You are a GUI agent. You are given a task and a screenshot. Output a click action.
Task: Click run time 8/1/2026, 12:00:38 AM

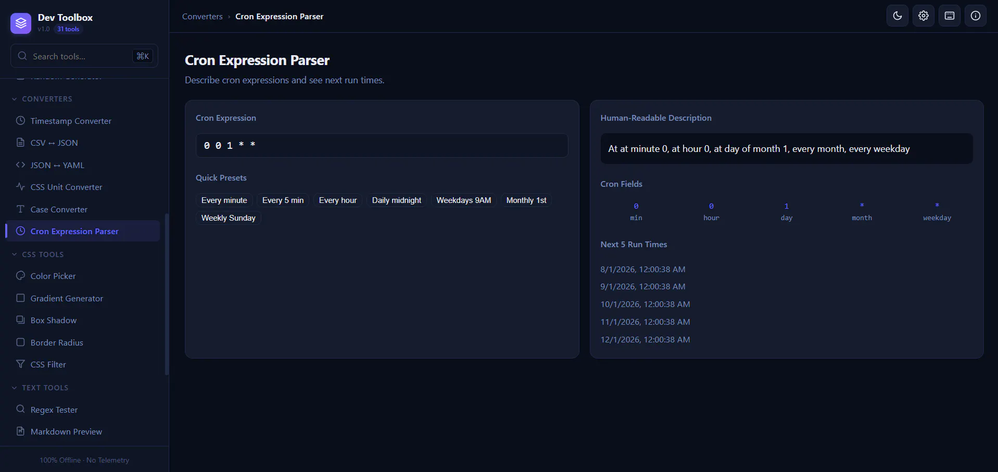click(x=643, y=269)
